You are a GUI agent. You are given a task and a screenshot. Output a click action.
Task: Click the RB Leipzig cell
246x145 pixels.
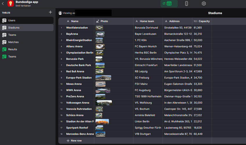(148, 71)
